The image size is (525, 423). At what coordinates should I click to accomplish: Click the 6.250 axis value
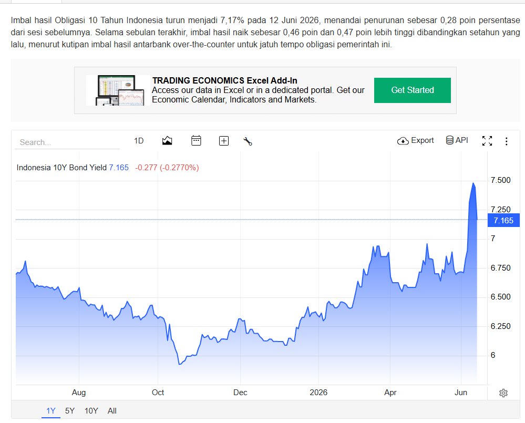pyautogui.click(x=500, y=326)
